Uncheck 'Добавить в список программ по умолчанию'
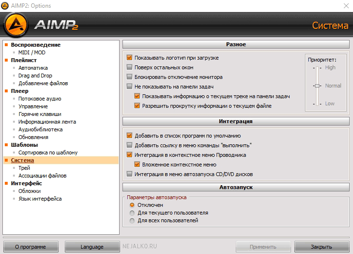Viewport: 353px width, 254px height. (130, 136)
